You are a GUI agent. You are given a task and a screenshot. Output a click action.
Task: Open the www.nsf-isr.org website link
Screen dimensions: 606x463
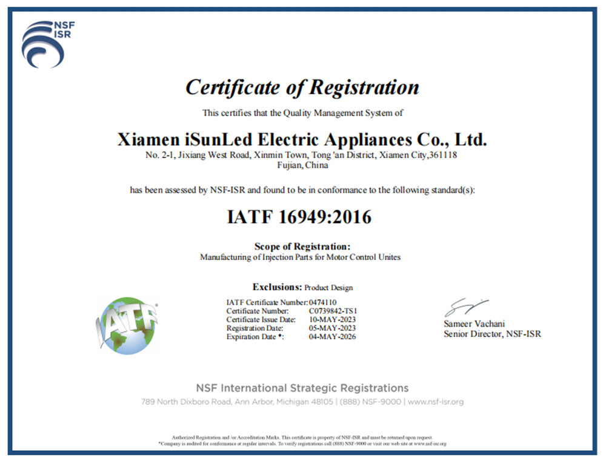436,402
